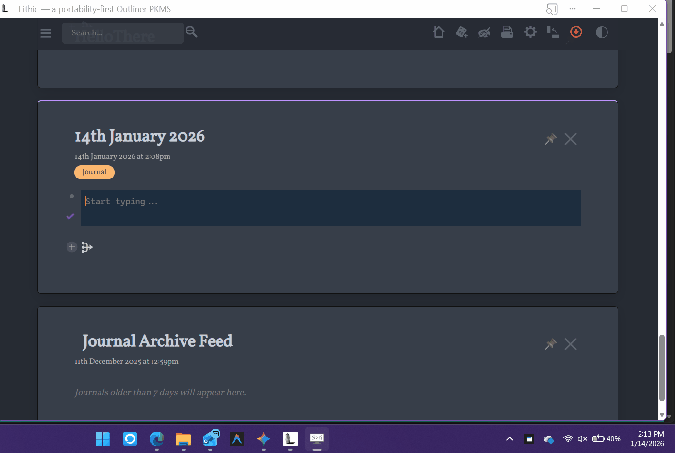675x453 pixels.
Task: Click the dice icon in the toolbar
Action: [461, 32]
